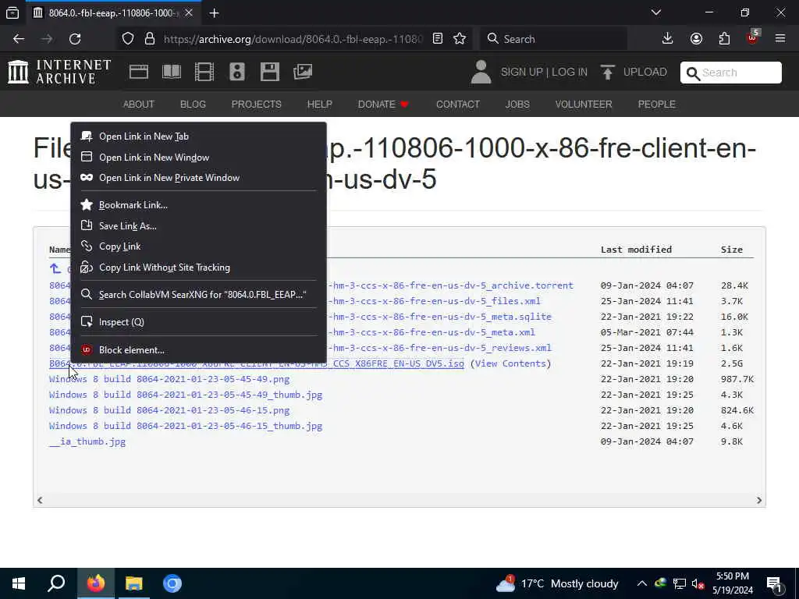
Task: Open Firefox View button in tab strip
Action: [x=12, y=12]
